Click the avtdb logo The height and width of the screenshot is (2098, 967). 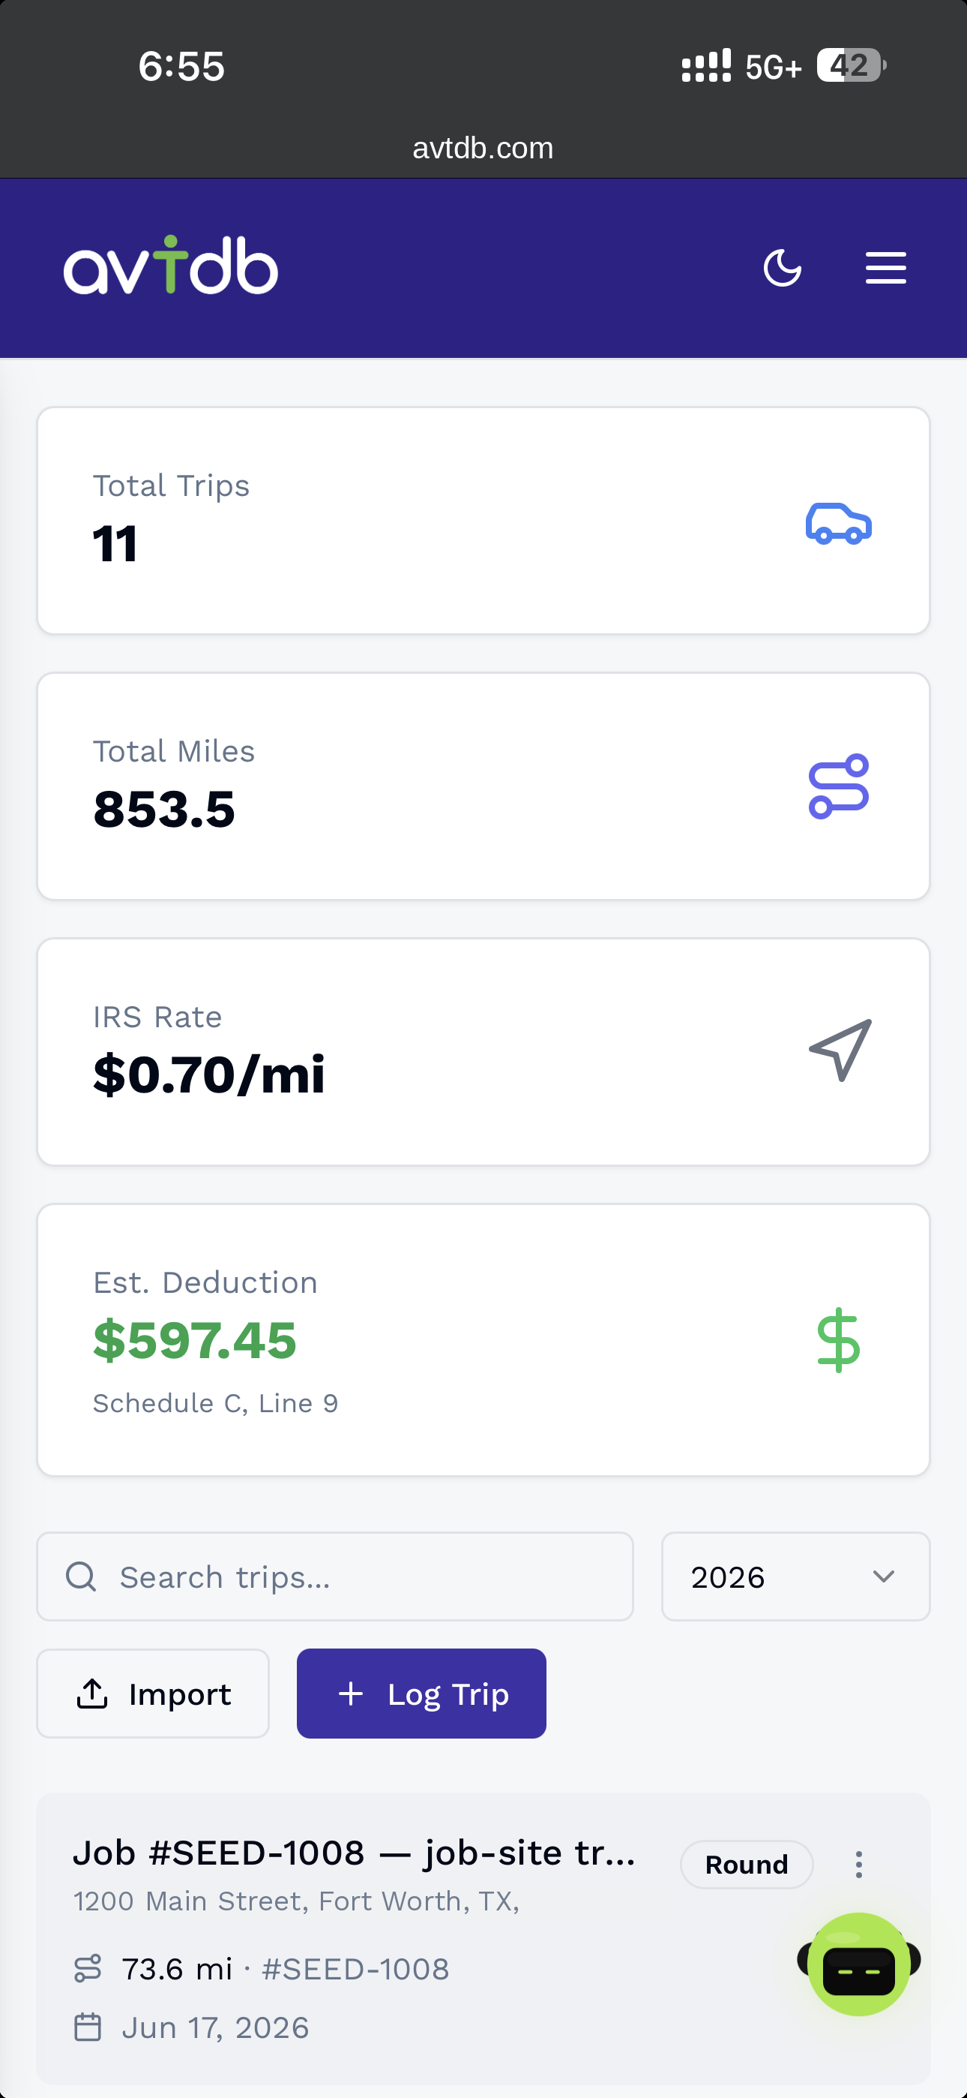point(171,266)
